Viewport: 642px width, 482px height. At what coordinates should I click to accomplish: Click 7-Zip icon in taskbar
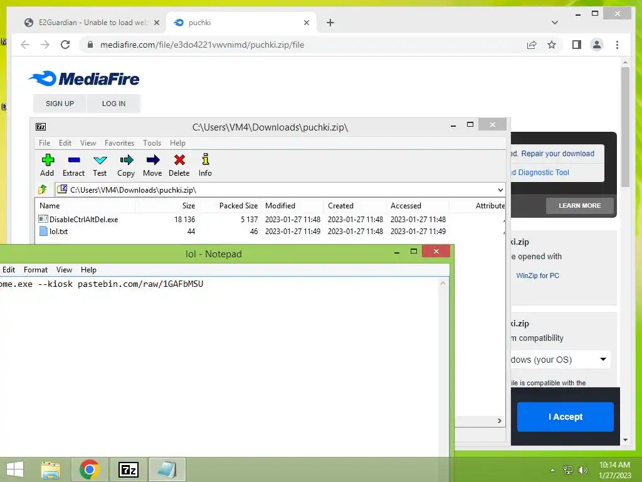coord(128,469)
